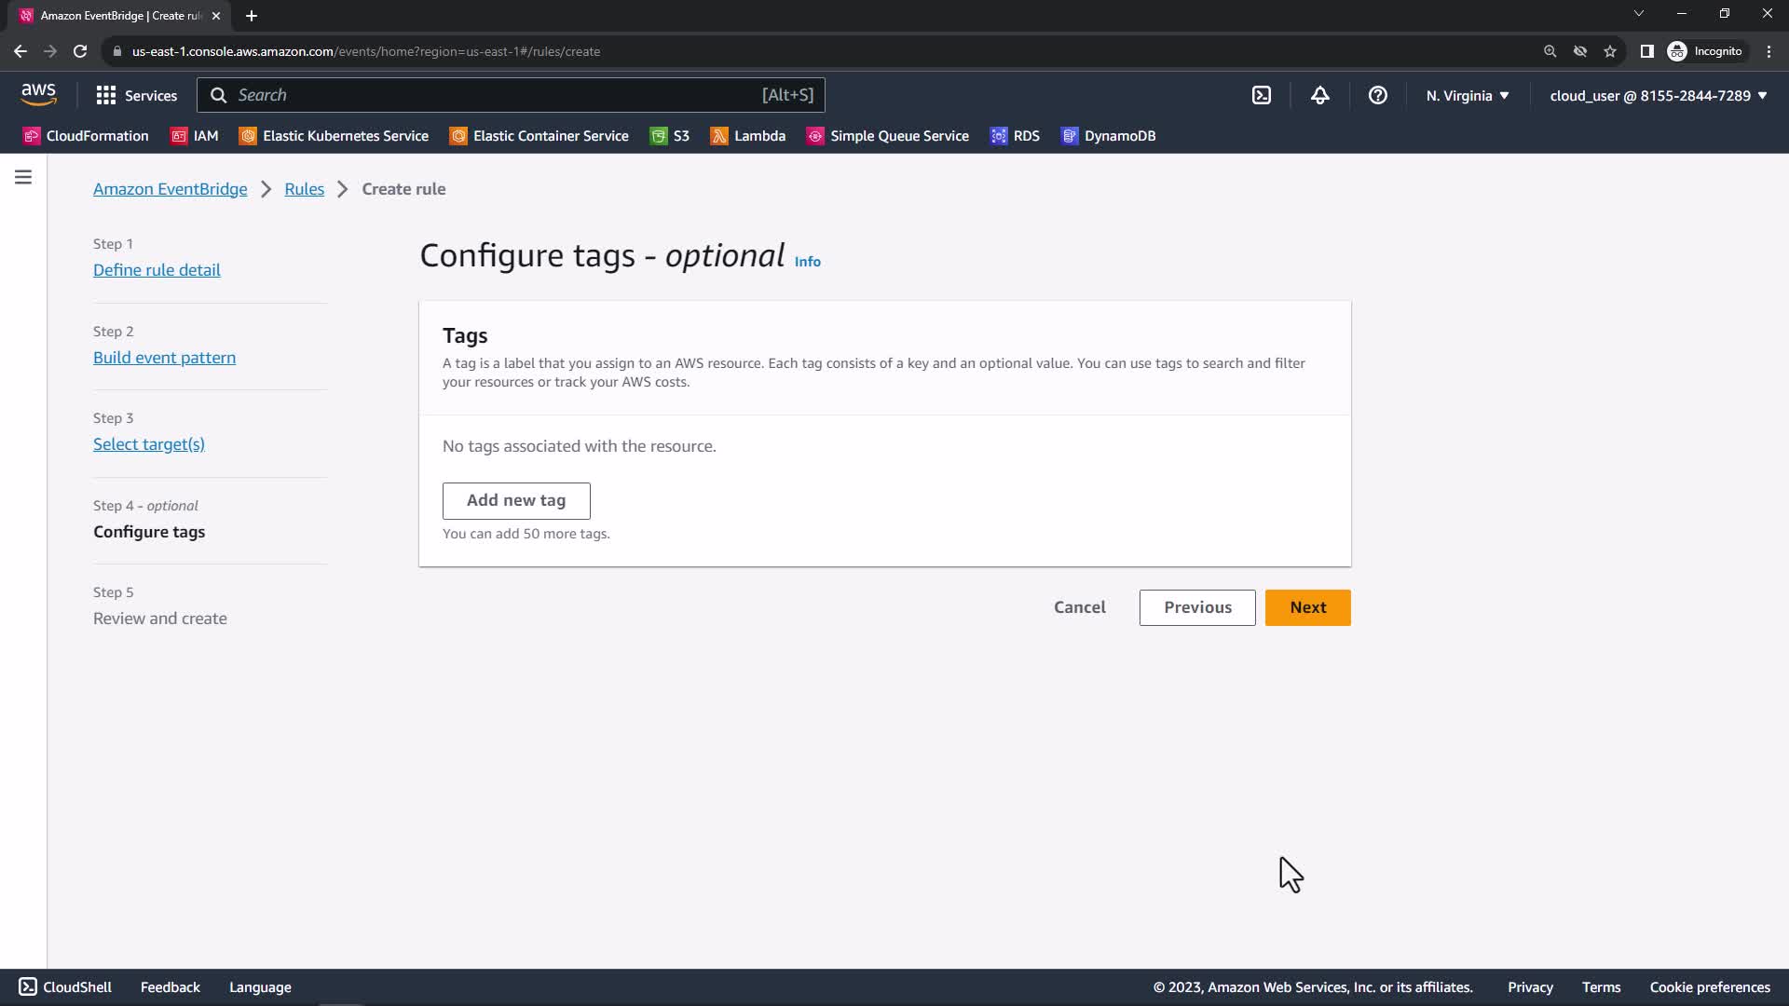The height and width of the screenshot is (1006, 1789).
Task: Expand the side navigation hamburger menu
Action: click(x=23, y=177)
